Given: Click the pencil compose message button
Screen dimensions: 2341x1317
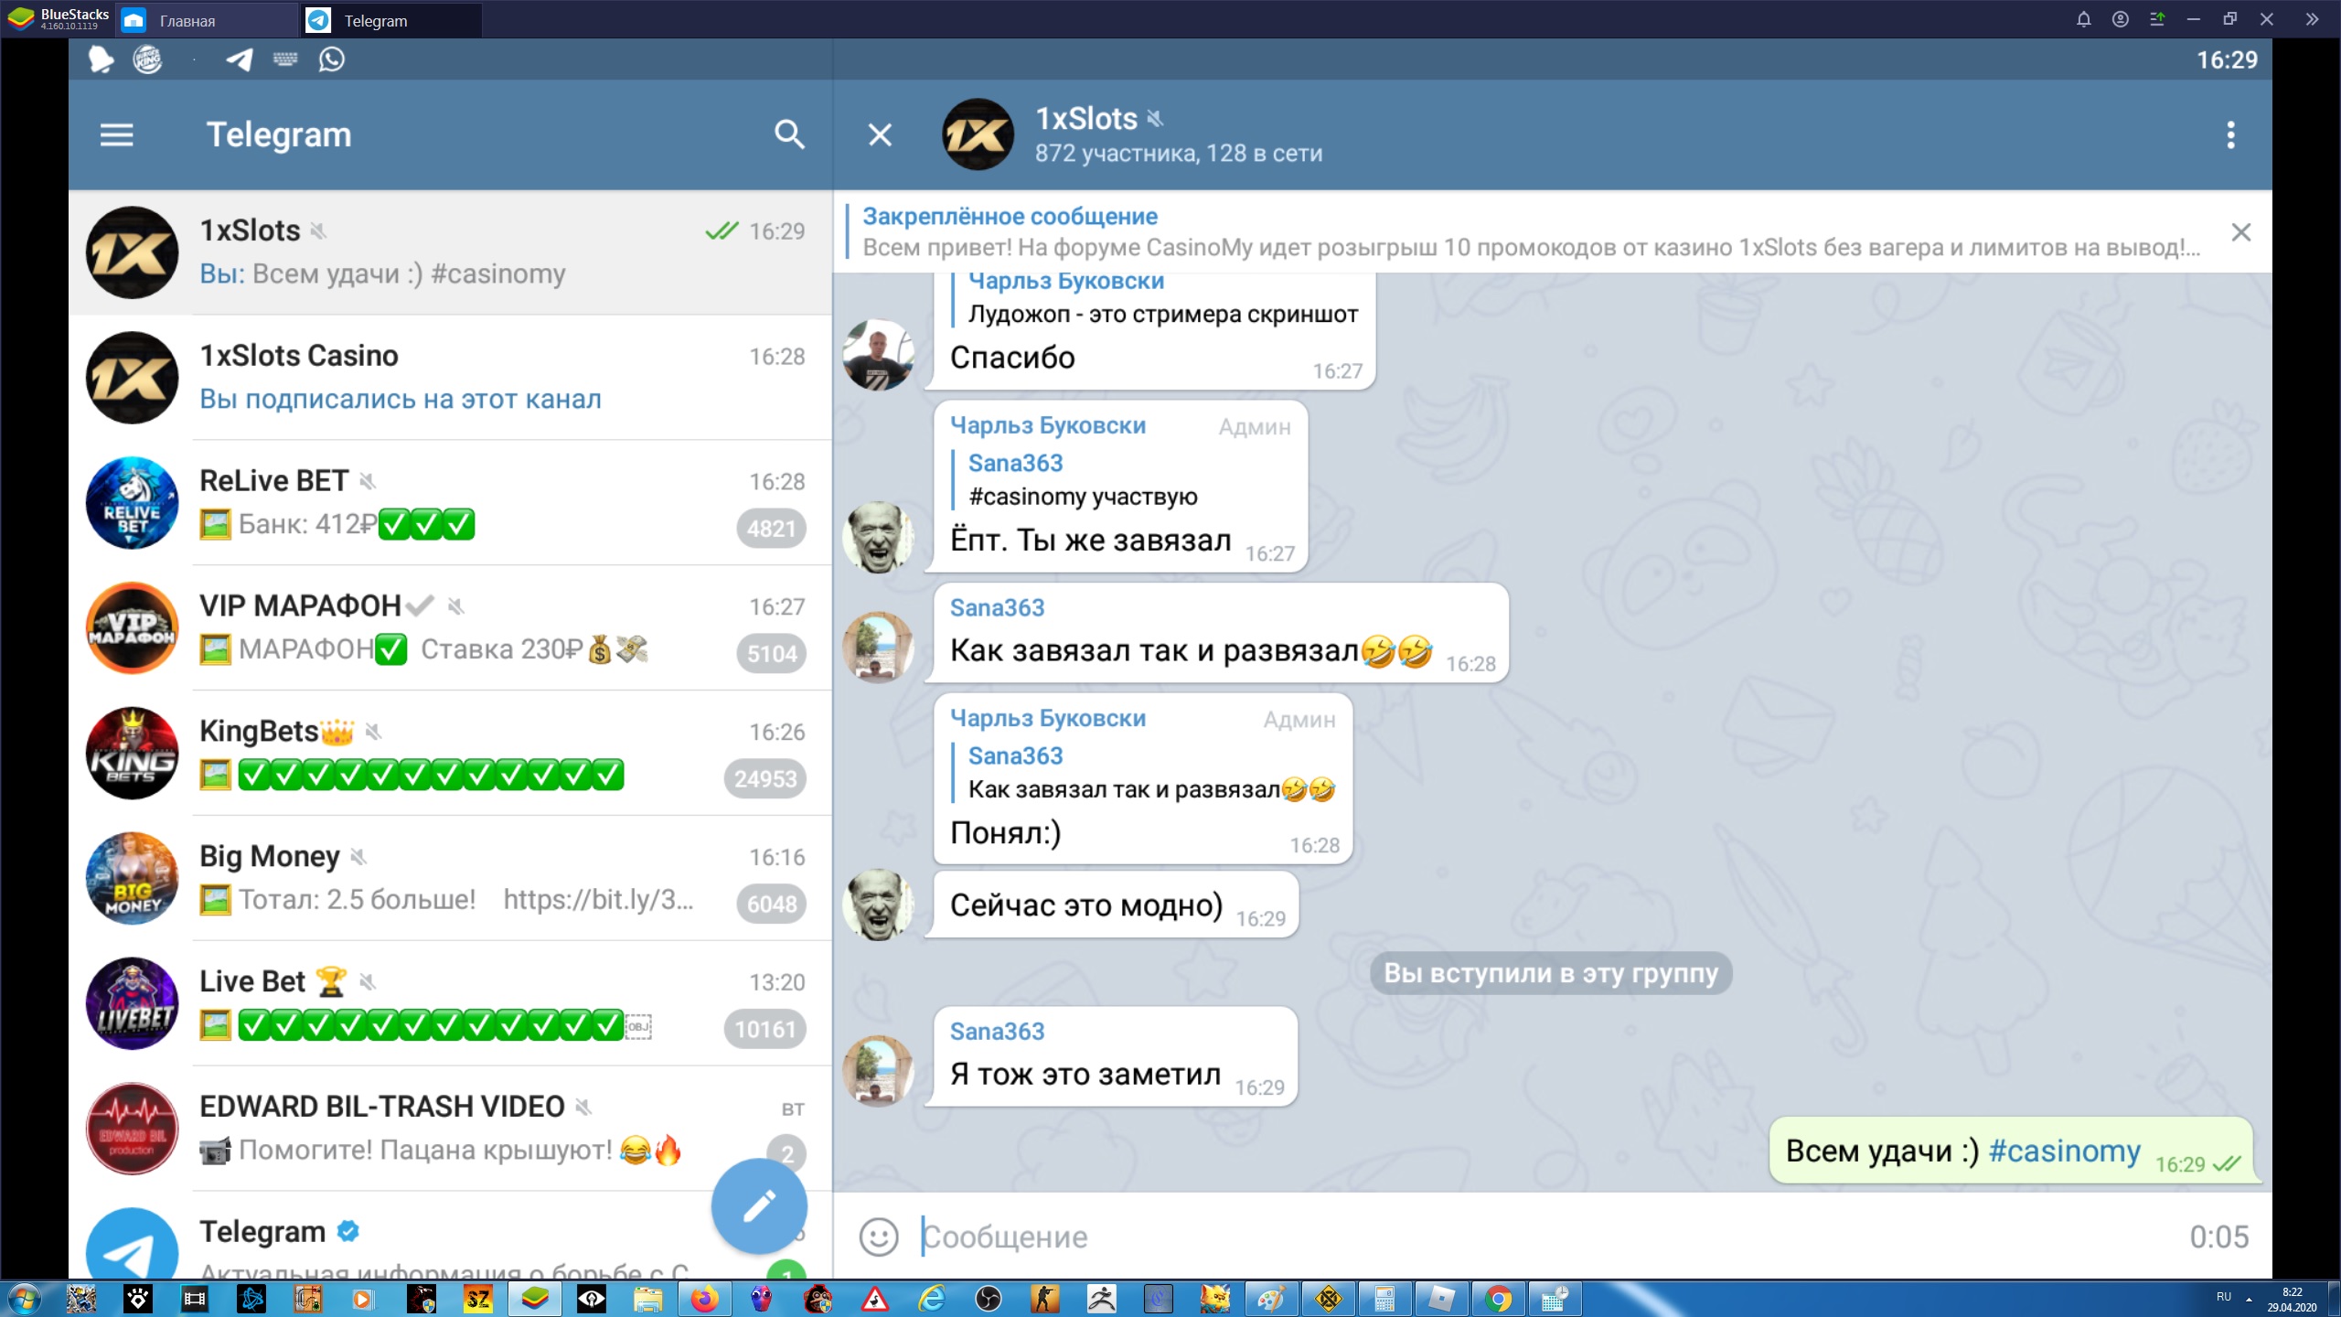Looking at the screenshot, I should click(759, 1205).
